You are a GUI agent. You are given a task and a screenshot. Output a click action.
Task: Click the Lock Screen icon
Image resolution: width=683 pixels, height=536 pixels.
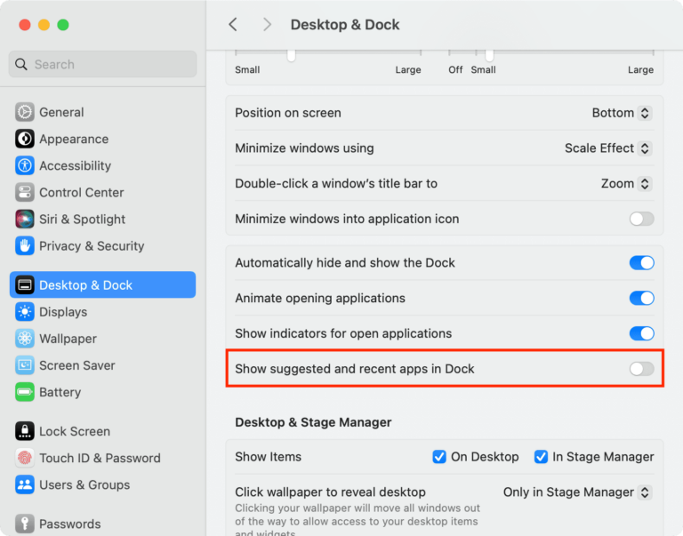tap(25, 431)
